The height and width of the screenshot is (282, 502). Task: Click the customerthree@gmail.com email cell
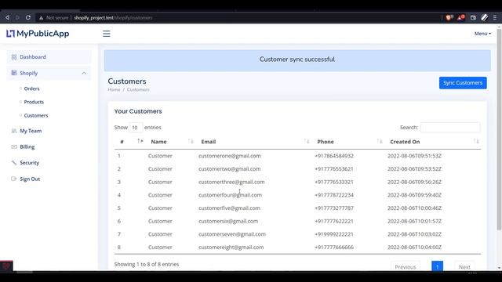coord(231,182)
